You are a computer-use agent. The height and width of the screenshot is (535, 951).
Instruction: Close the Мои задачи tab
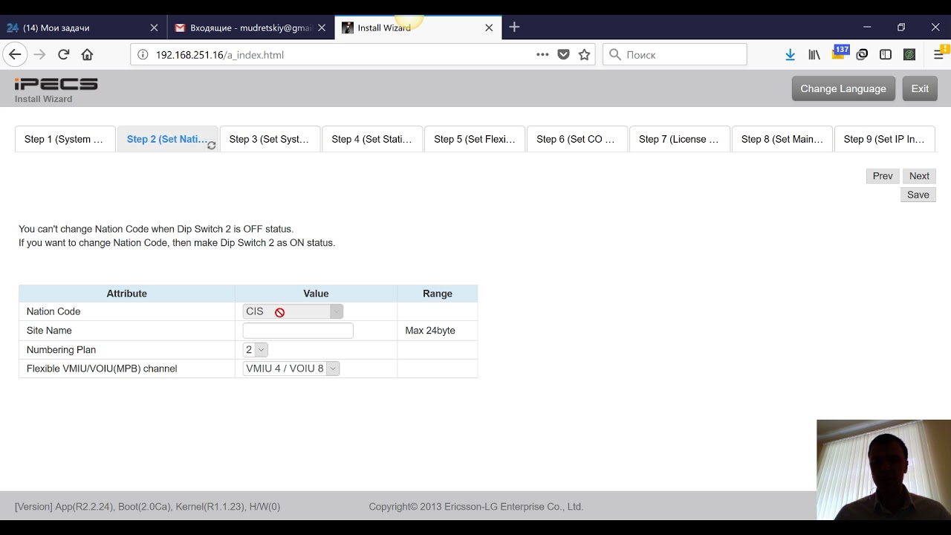click(x=154, y=27)
